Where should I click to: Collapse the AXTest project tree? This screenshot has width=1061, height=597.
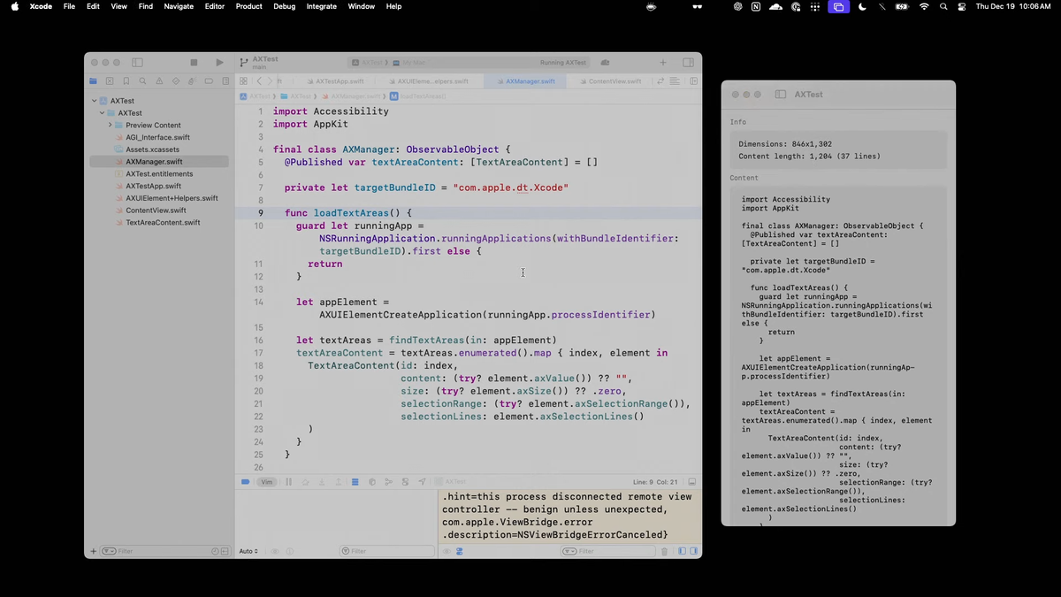[94, 100]
